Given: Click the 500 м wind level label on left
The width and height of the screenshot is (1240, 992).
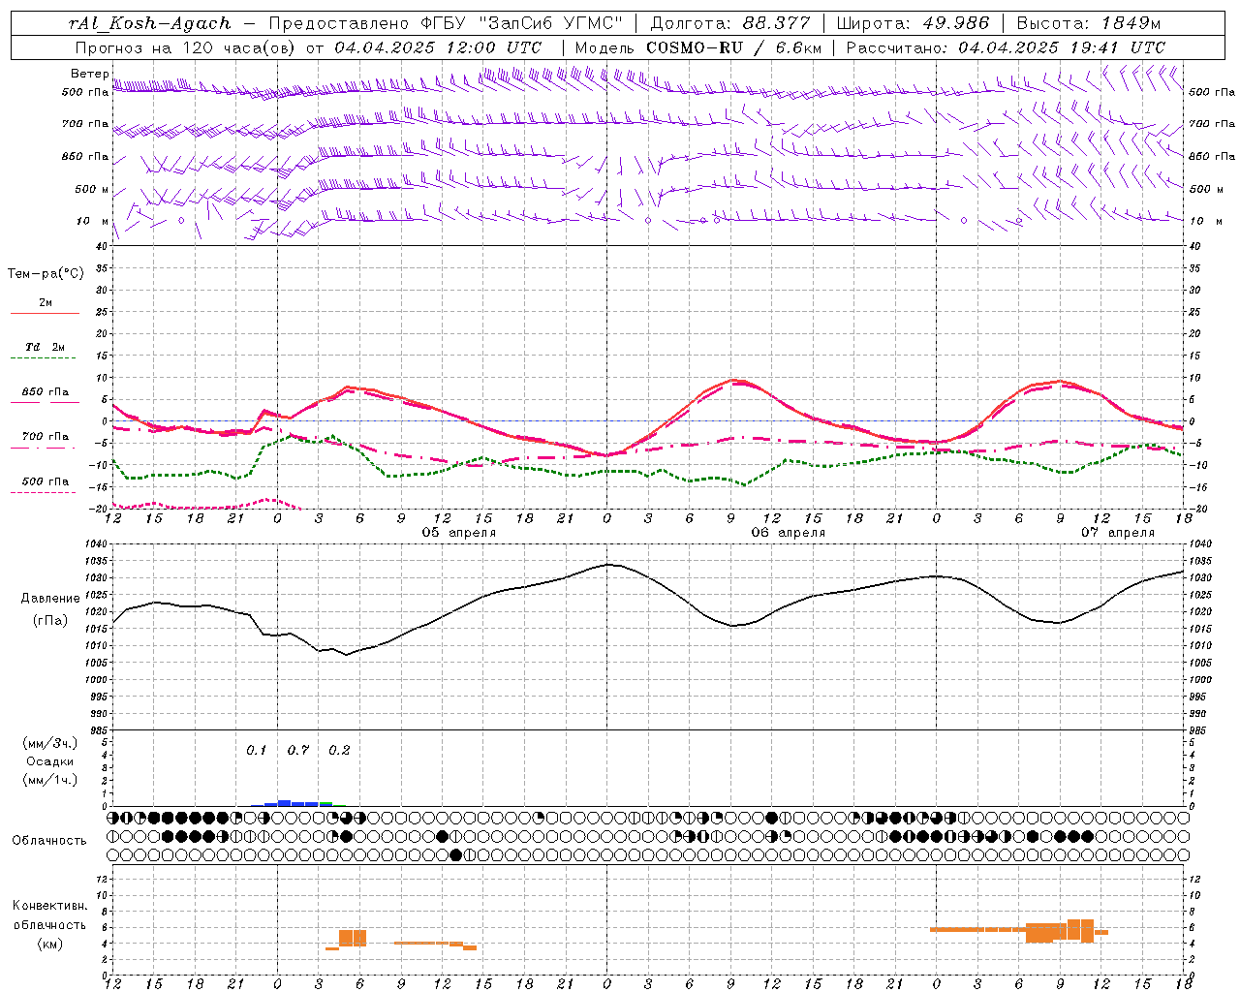Looking at the screenshot, I should point(92,189).
